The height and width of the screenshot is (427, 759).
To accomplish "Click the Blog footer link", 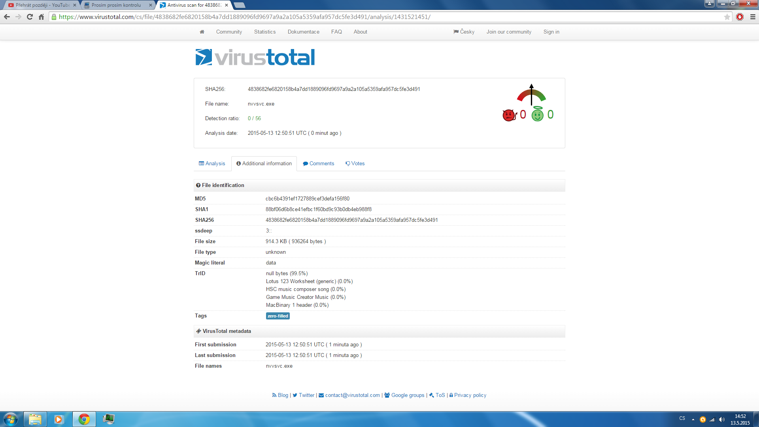I will pyautogui.click(x=280, y=395).
